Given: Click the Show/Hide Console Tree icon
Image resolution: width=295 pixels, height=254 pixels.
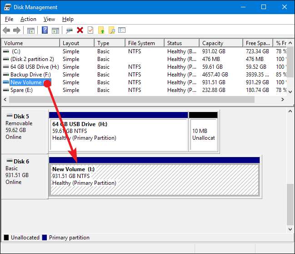Looking at the screenshot, I should pyautogui.click(x=31, y=30).
